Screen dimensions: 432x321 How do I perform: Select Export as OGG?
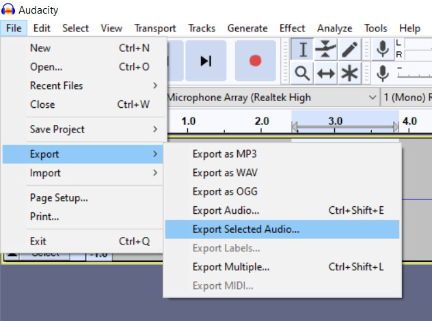click(x=282, y=192)
